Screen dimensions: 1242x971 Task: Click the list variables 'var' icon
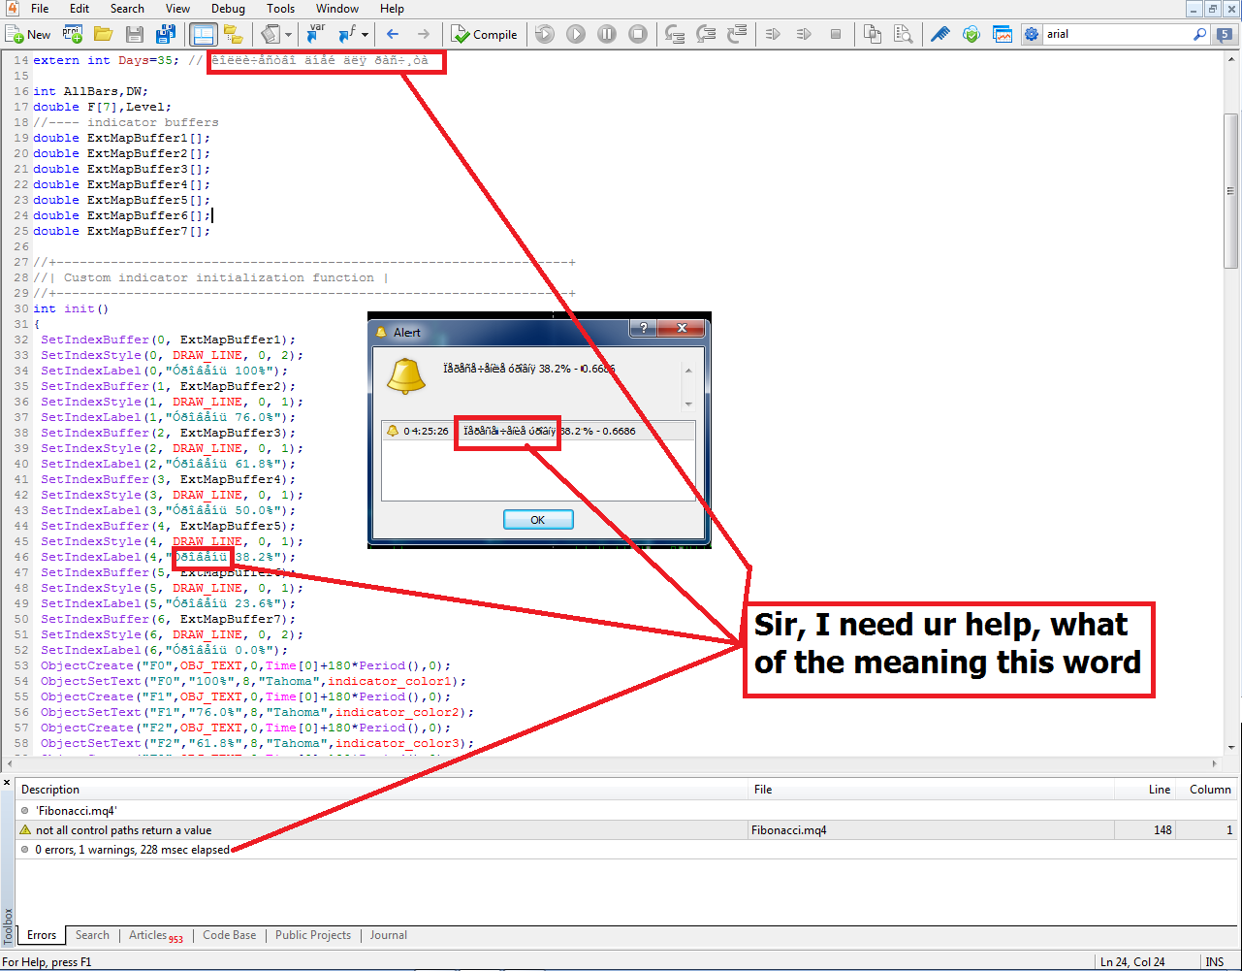[x=315, y=34]
